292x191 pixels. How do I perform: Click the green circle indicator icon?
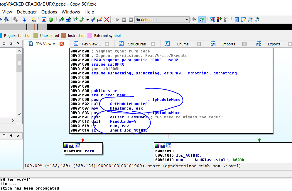(x=51, y=20)
